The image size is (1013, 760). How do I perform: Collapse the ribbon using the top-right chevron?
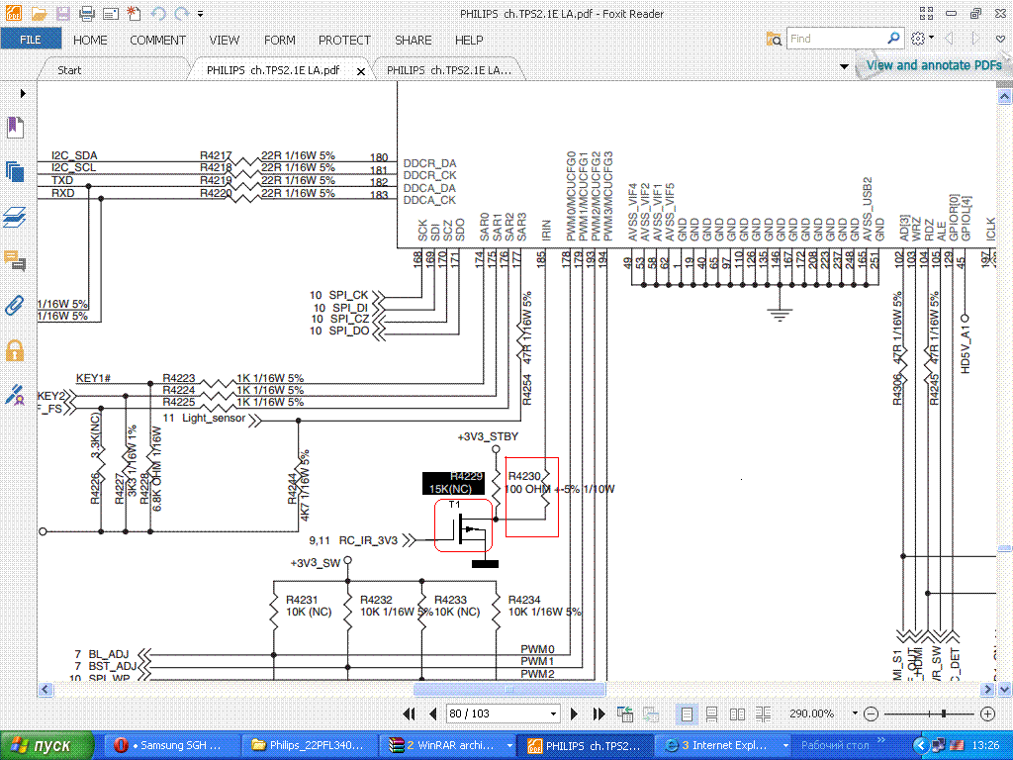coord(1001,39)
